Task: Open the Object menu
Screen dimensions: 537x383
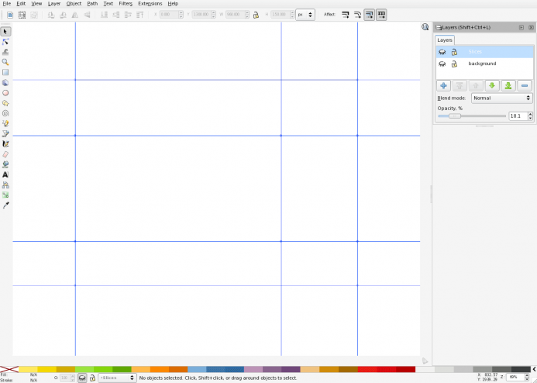Action: (74, 3)
